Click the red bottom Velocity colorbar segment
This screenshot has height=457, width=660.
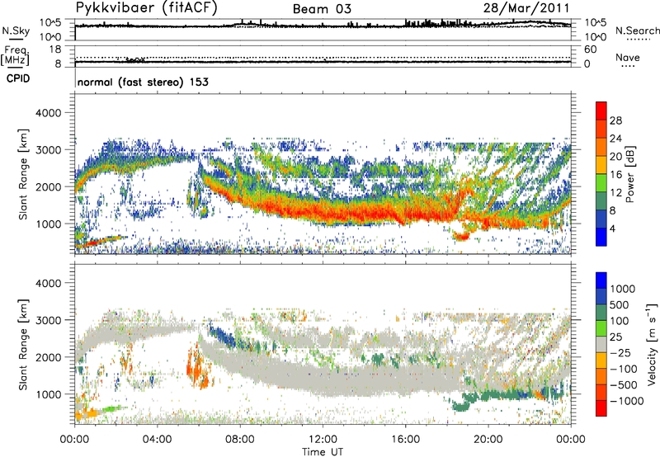coord(601,408)
